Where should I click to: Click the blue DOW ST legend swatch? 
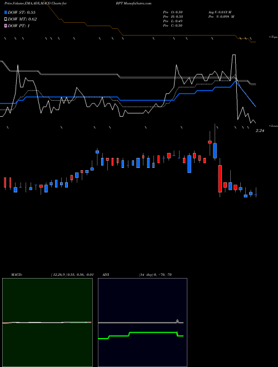coord(6,12)
